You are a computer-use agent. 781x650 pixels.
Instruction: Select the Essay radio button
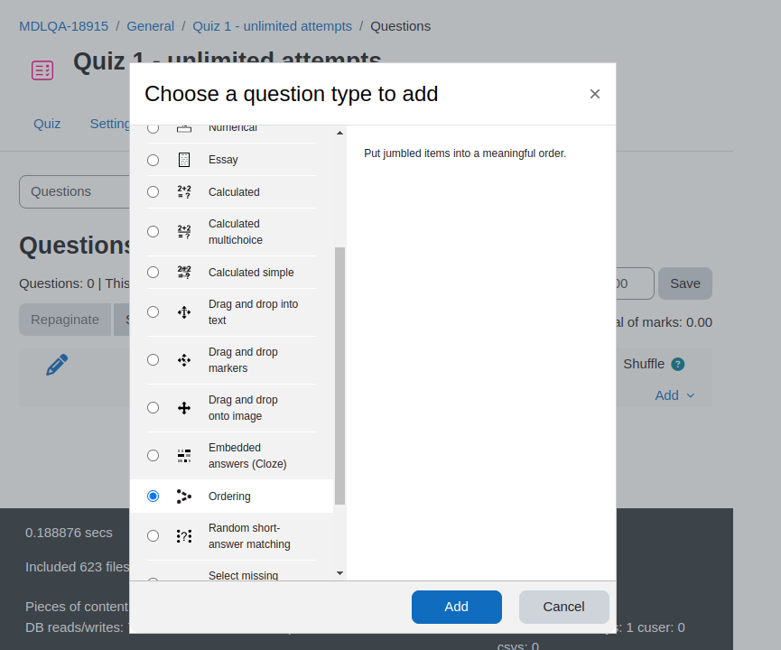pyautogui.click(x=153, y=160)
